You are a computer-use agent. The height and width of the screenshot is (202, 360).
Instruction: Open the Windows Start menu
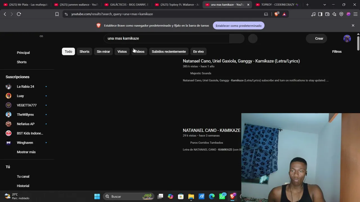point(97,196)
